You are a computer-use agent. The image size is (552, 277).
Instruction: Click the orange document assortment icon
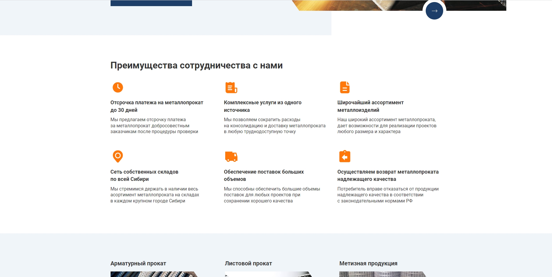(345, 87)
